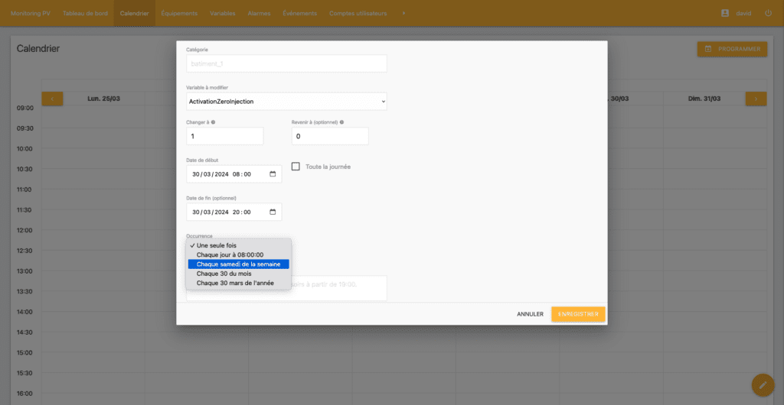
Task: Switch to the Équipements tab
Action: pos(179,14)
